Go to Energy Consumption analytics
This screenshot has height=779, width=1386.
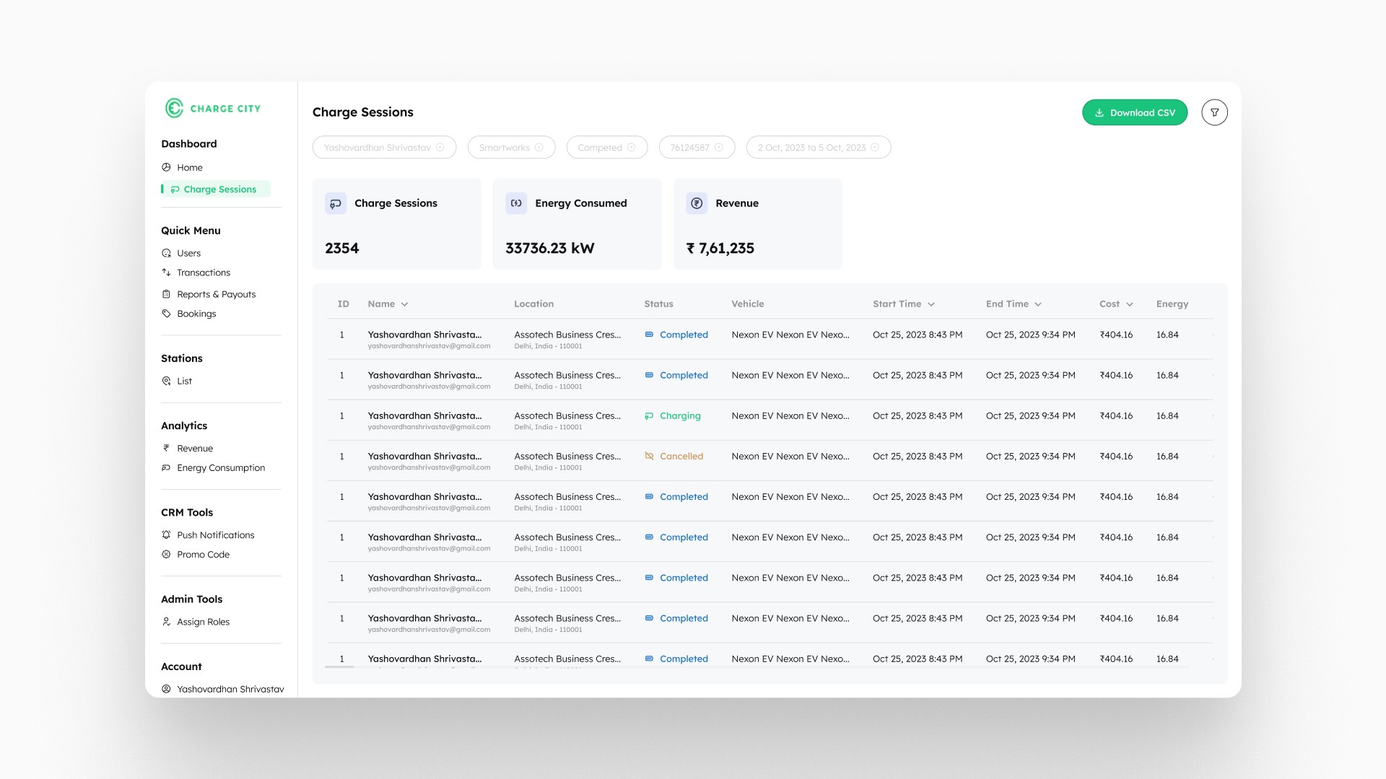[220, 468]
